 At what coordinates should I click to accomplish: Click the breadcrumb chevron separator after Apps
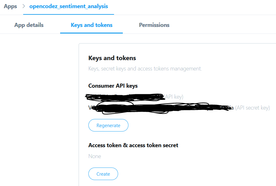(x=24, y=6)
